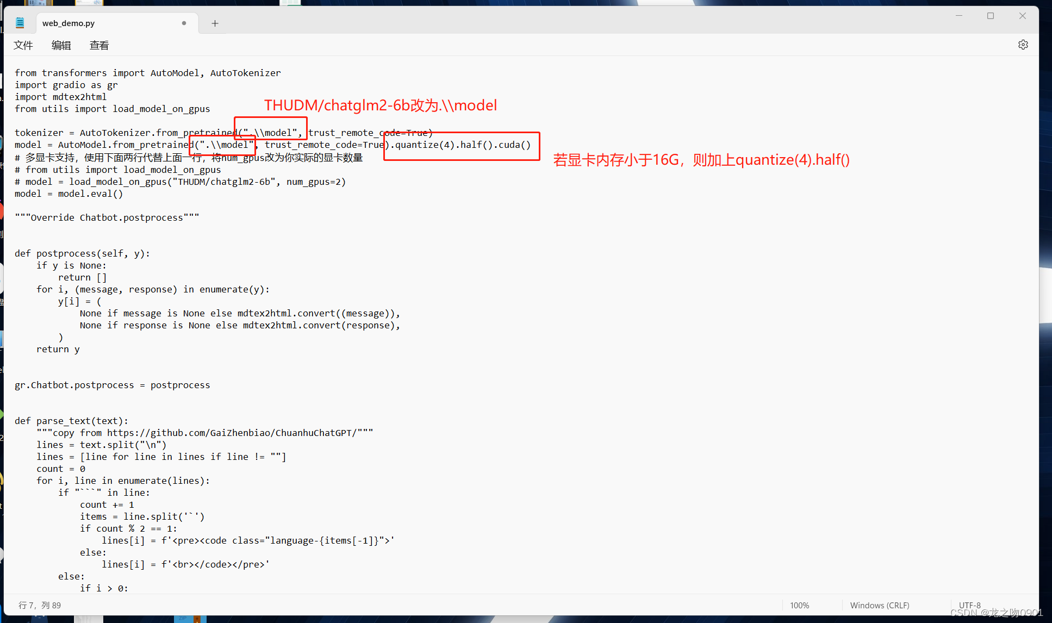1052x623 pixels.
Task: Click the line 'from utils import load_model_on_gpus' near the top
Action: [x=112, y=109]
